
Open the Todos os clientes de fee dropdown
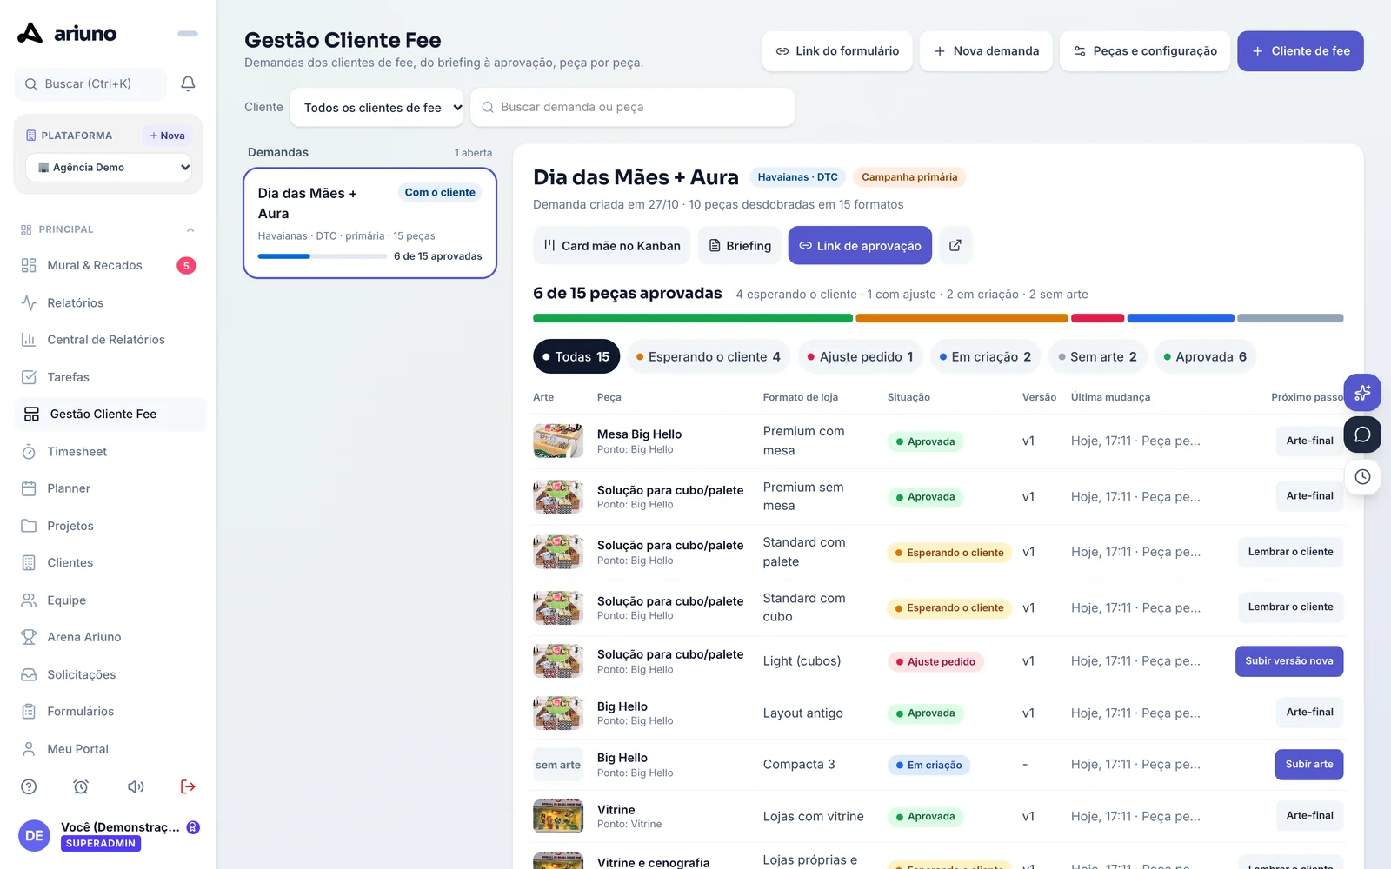point(376,108)
